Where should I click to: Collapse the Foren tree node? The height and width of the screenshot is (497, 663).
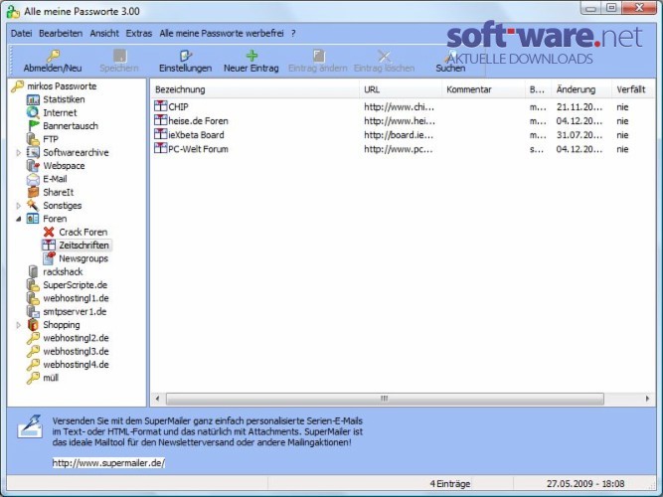click(x=19, y=219)
